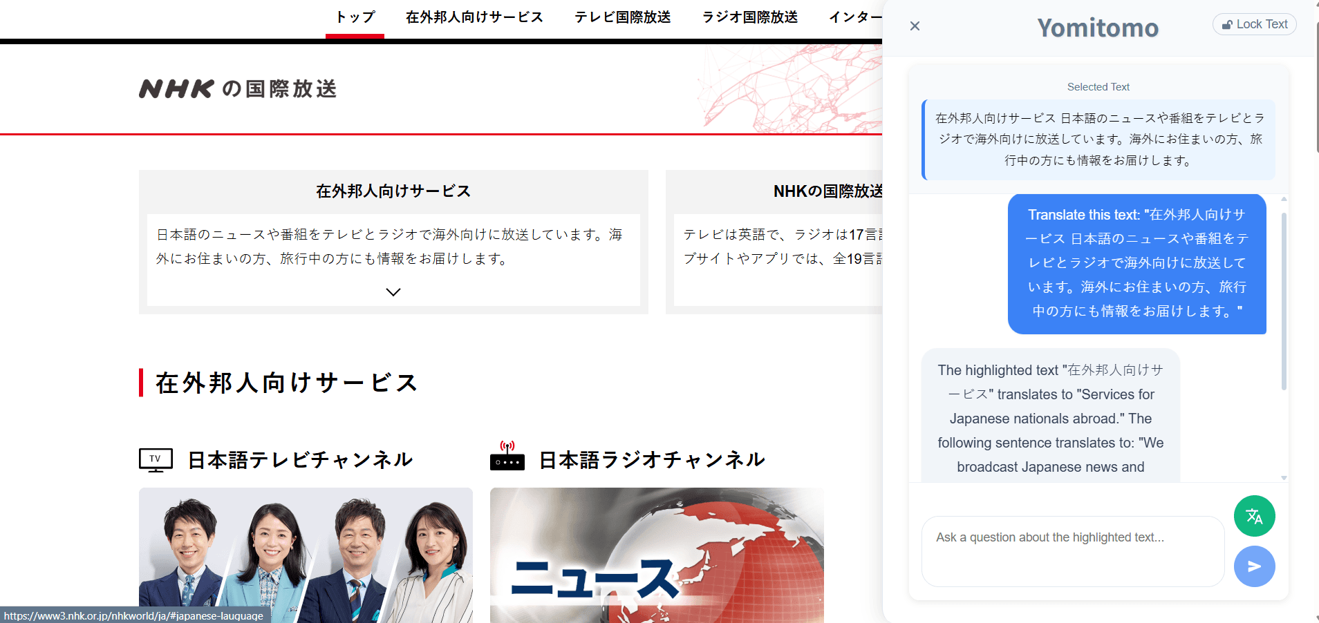Click the lock icon on Lock Text
The width and height of the screenshot is (1319, 623).
click(1226, 23)
